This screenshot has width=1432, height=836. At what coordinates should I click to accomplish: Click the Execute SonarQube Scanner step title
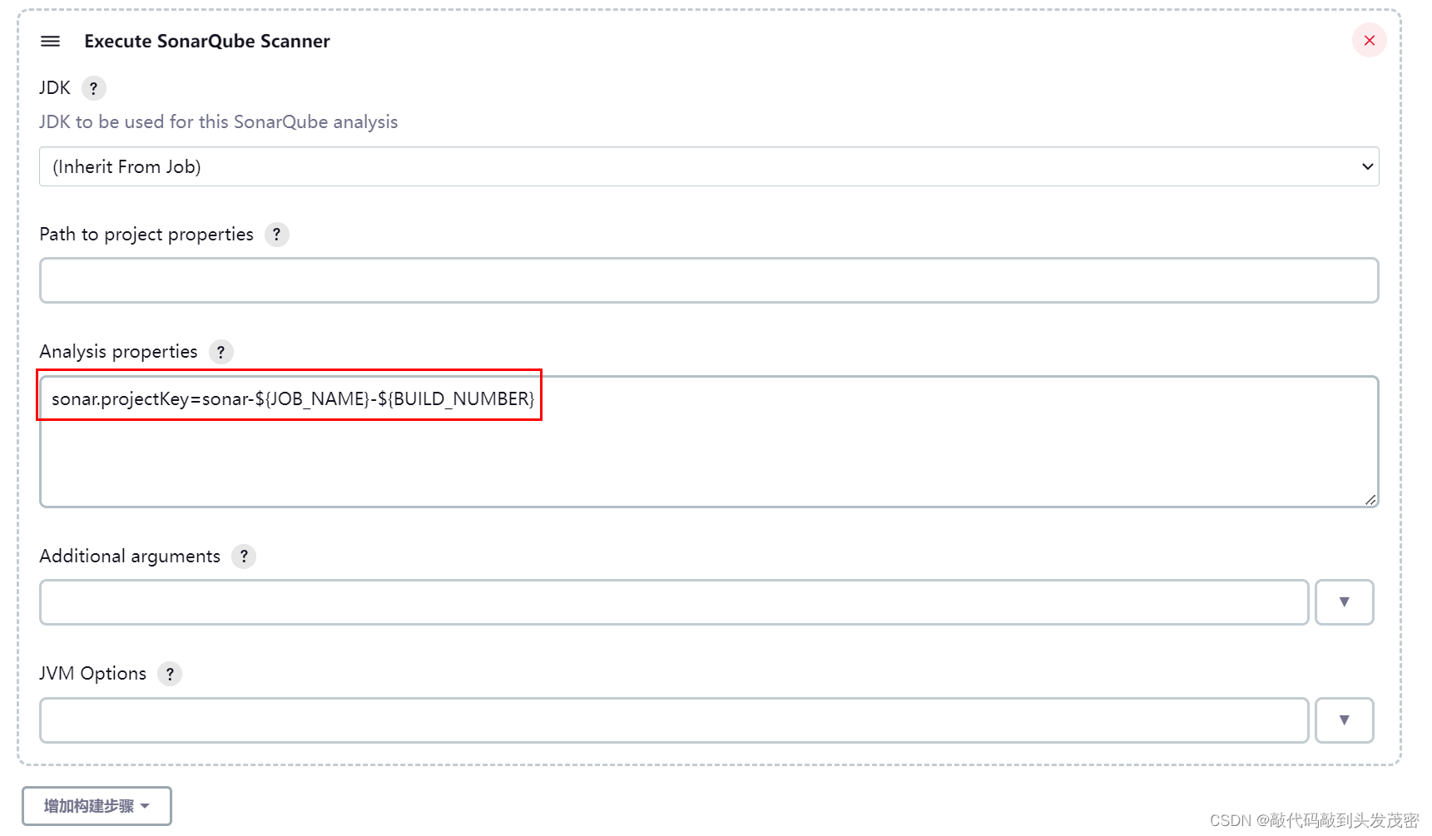[207, 42]
